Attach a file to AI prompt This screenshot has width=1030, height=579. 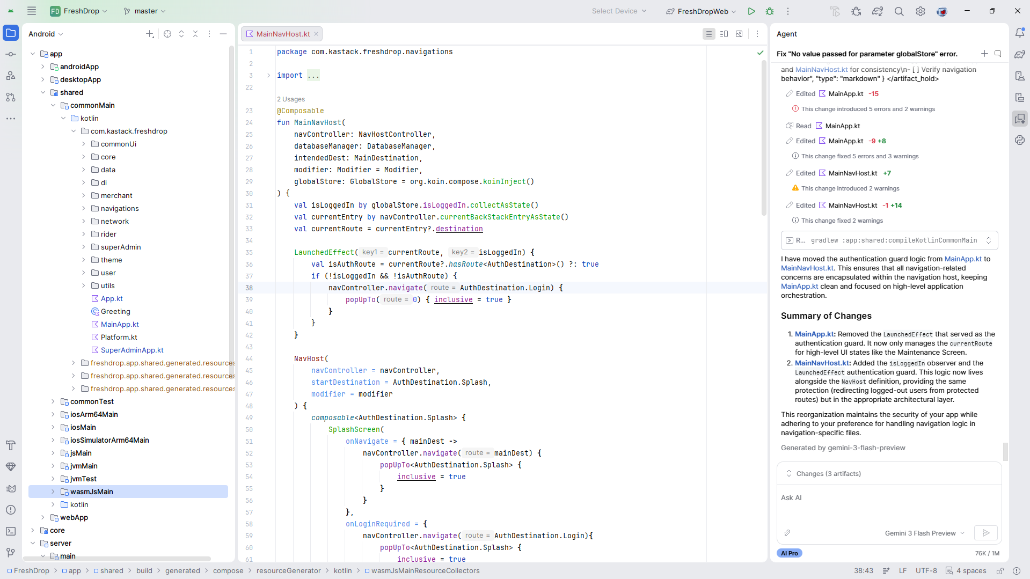click(x=787, y=533)
